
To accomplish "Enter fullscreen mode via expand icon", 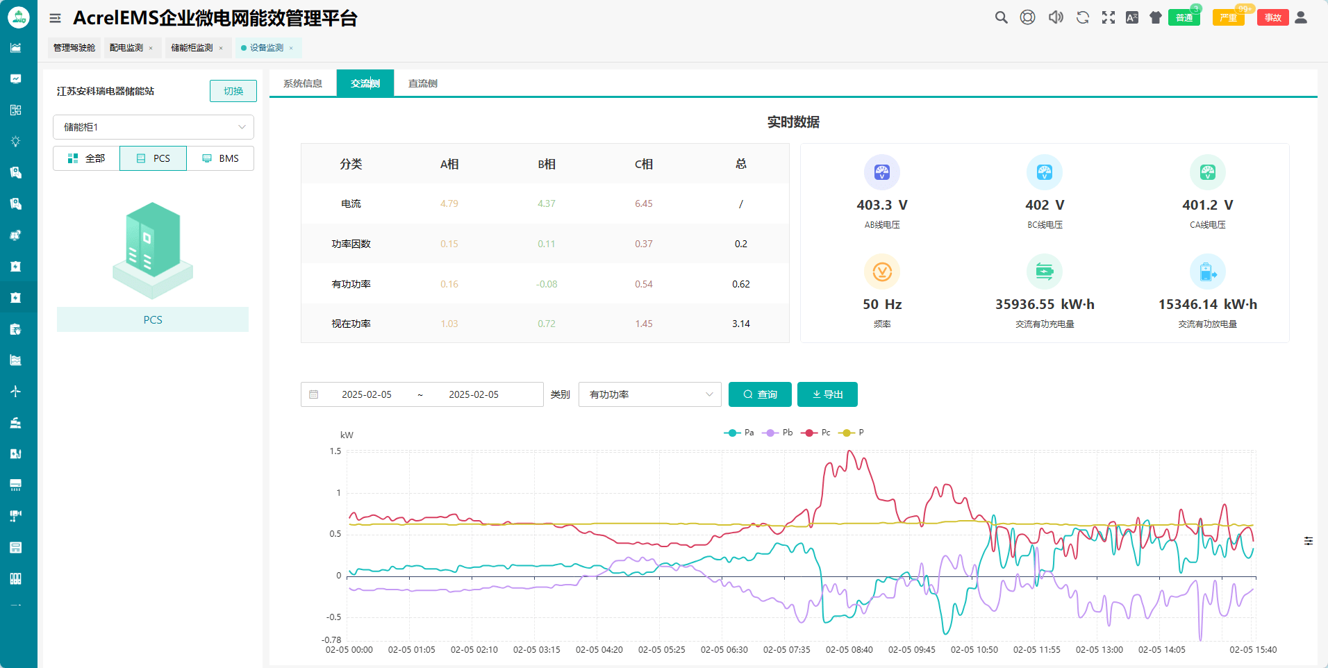I will (1109, 17).
